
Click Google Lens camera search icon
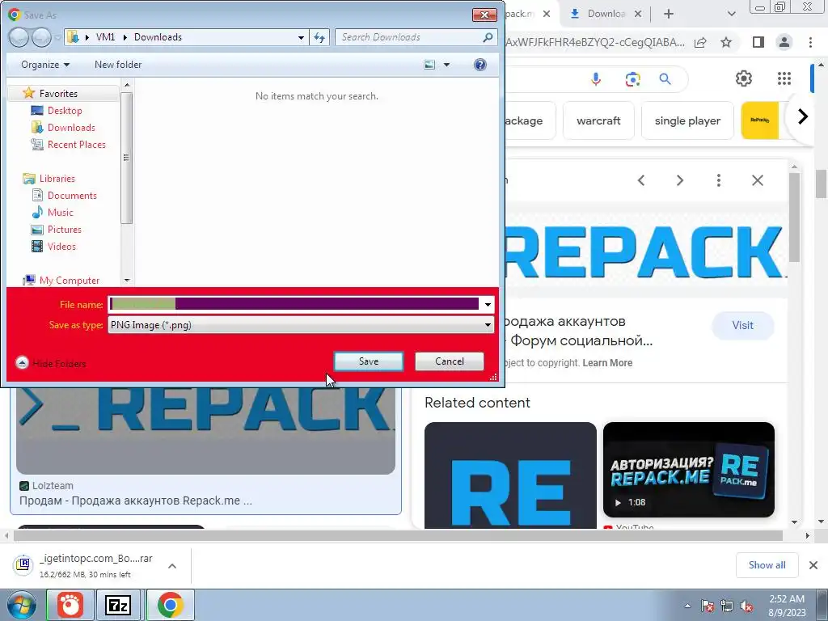(632, 79)
